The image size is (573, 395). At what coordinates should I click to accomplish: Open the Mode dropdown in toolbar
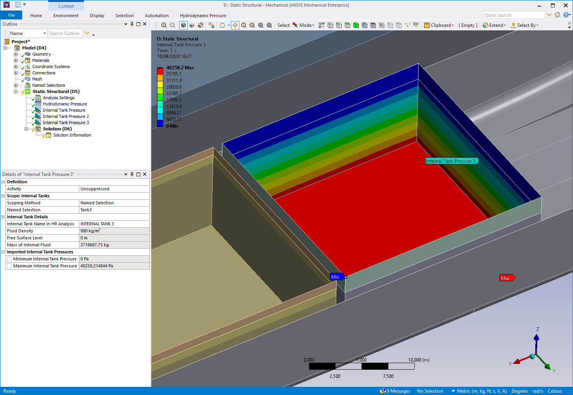coord(313,25)
